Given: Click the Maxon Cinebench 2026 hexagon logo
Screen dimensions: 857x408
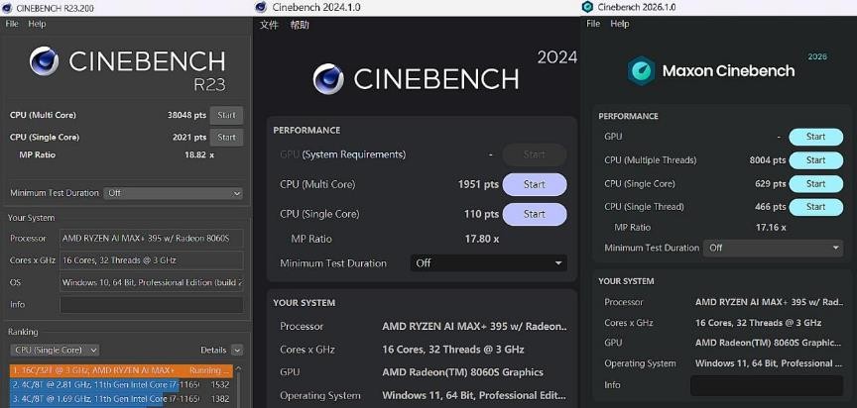Looking at the screenshot, I should tap(641, 71).
